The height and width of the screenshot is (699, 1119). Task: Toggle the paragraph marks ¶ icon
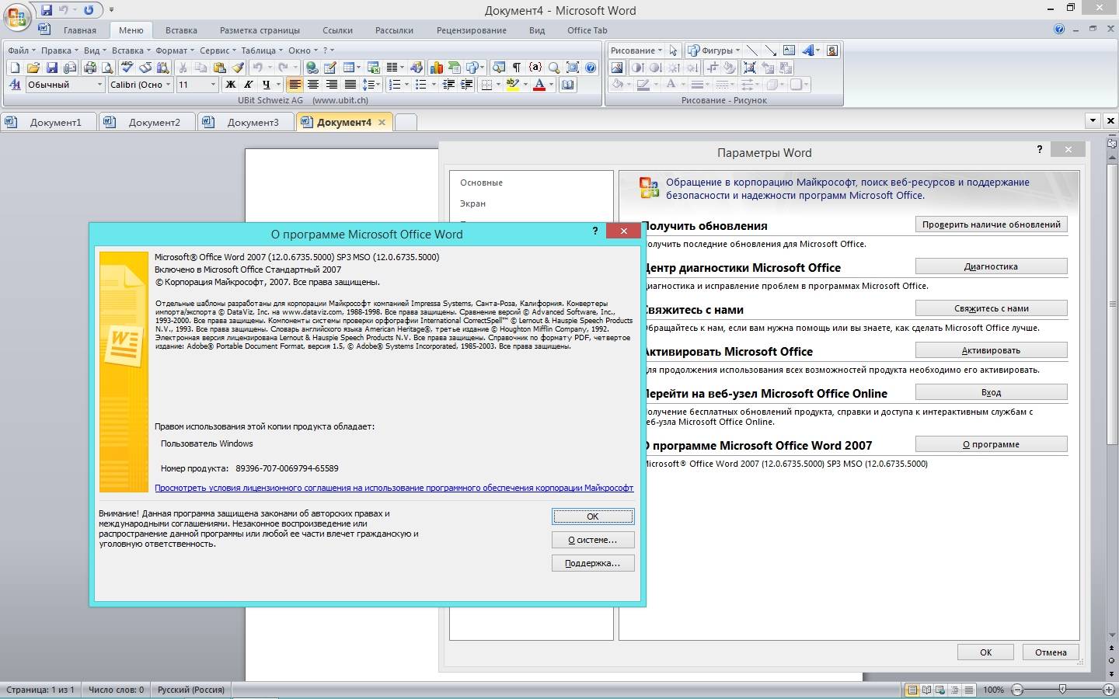point(517,68)
